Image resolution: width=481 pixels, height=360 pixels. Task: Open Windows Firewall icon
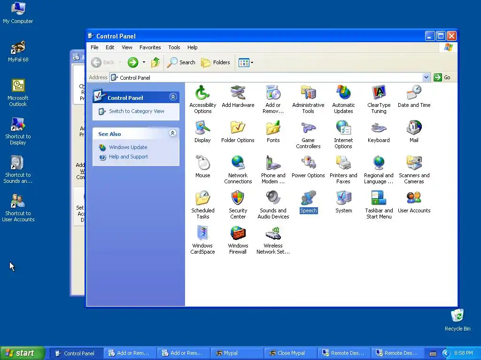[x=238, y=240]
